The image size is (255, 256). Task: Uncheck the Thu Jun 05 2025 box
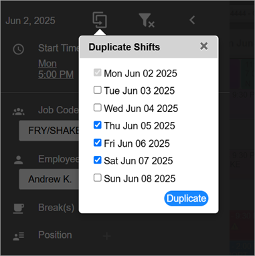[x=98, y=125]
